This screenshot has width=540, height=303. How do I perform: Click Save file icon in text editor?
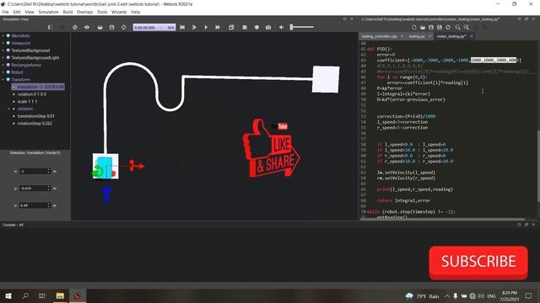[431, 27]
